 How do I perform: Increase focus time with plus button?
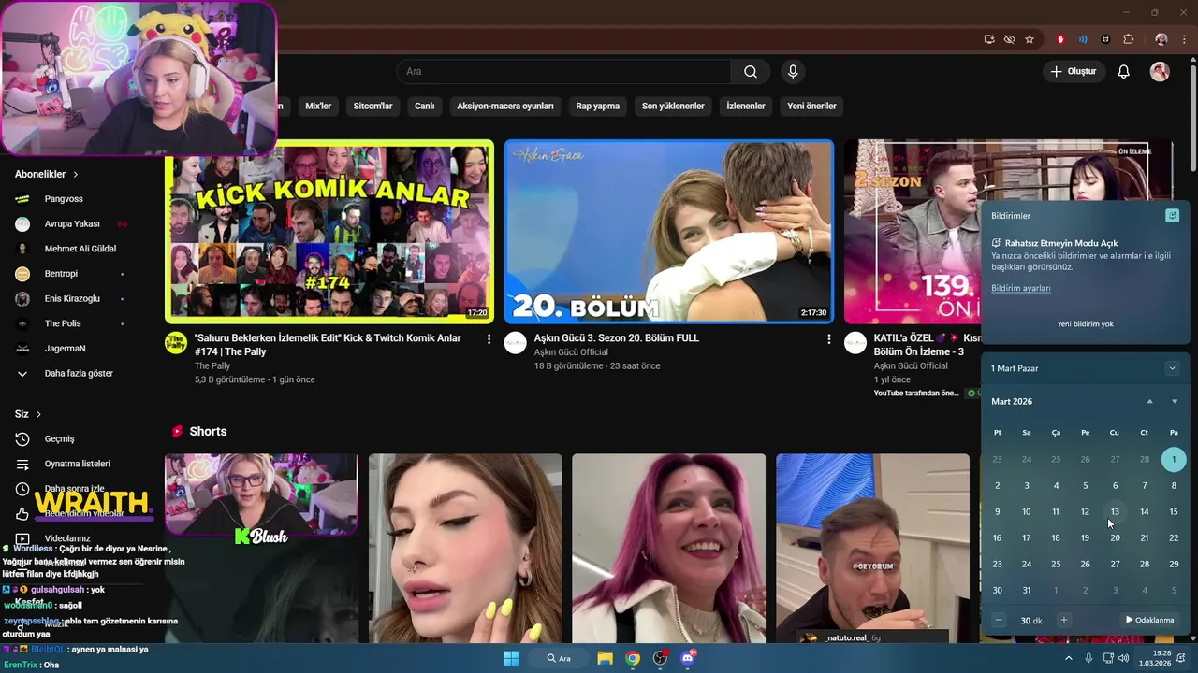pos(1063,621)
